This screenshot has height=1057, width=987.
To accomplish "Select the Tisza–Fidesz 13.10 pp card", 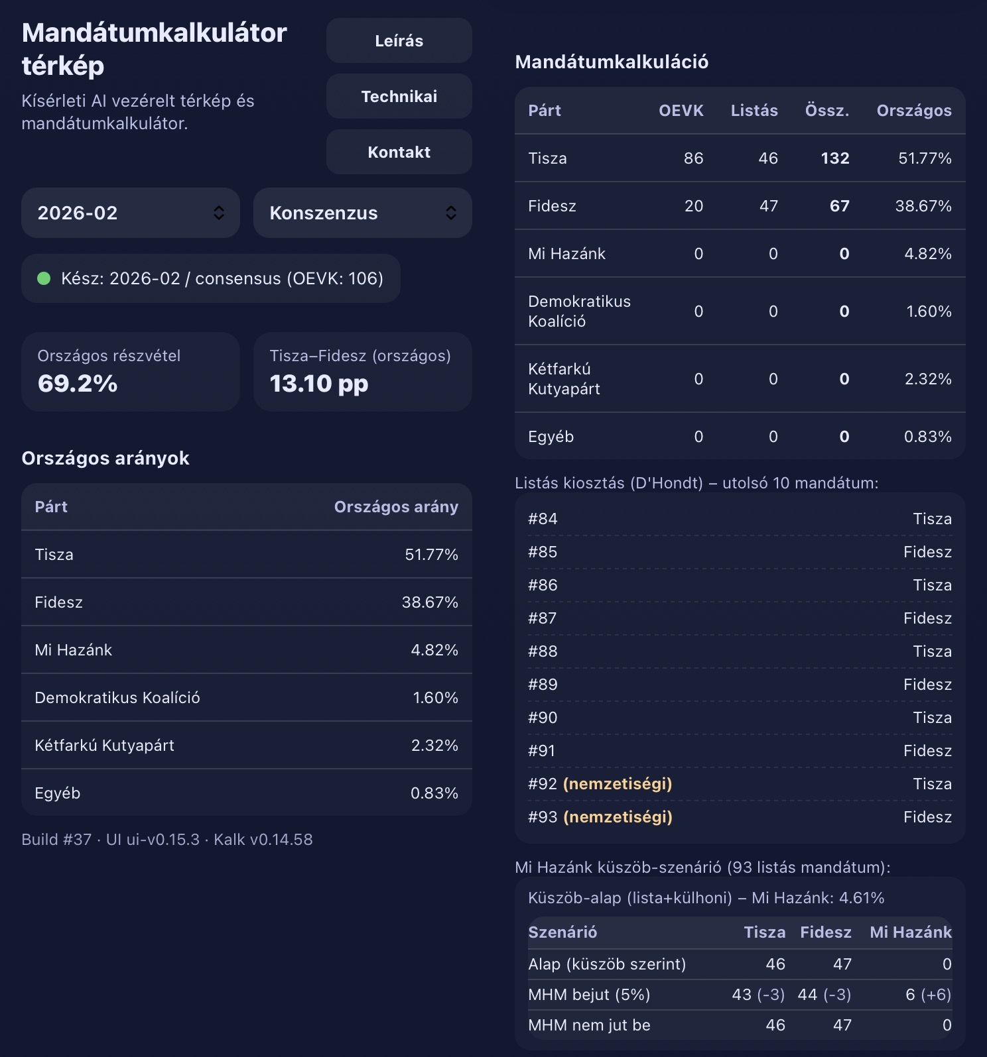I will coord(362,372).
